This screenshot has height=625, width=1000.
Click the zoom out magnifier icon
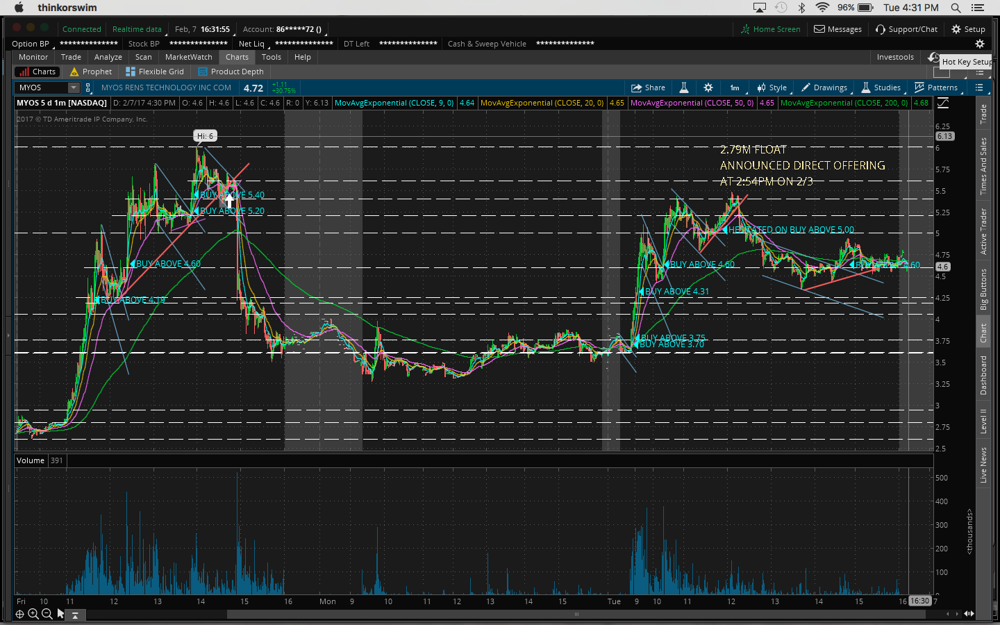(47, 614)
